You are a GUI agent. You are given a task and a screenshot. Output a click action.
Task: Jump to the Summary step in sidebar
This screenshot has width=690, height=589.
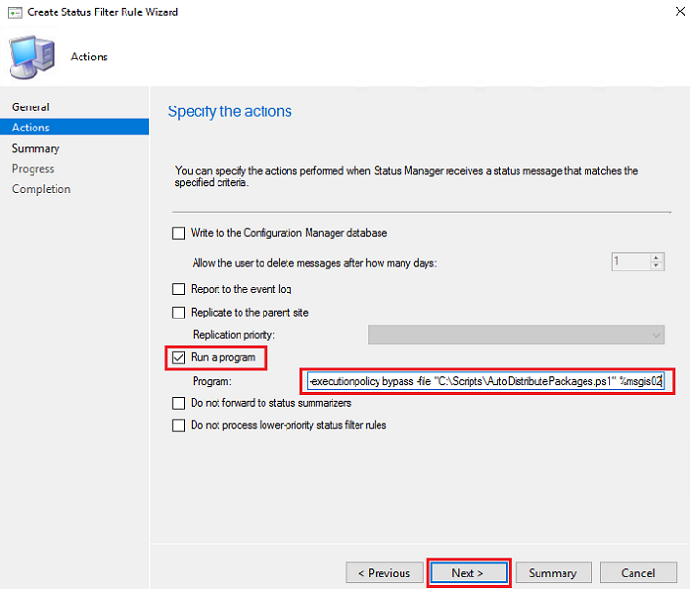click(x=35, y=149)
